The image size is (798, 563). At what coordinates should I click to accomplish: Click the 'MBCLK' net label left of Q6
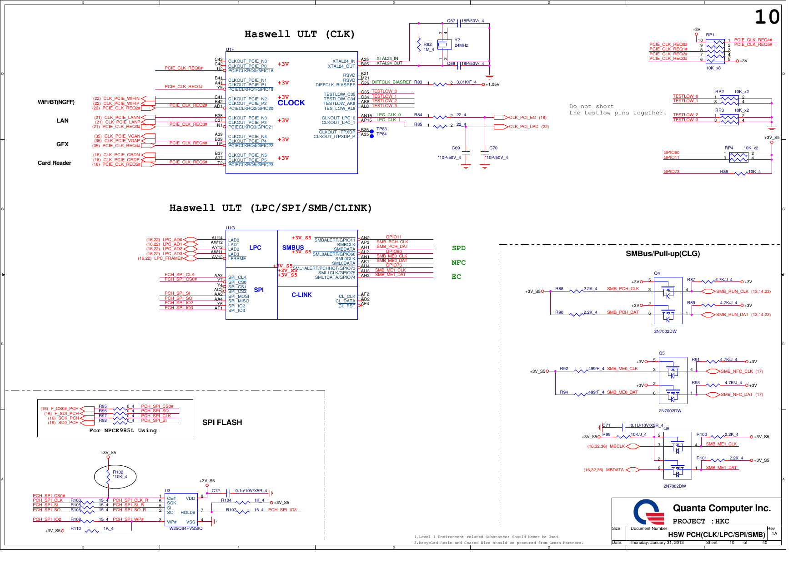tap(617, 446)
